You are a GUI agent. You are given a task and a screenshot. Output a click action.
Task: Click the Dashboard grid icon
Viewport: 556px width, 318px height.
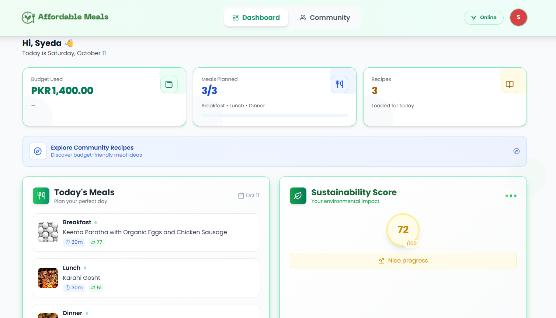[236, 18]
